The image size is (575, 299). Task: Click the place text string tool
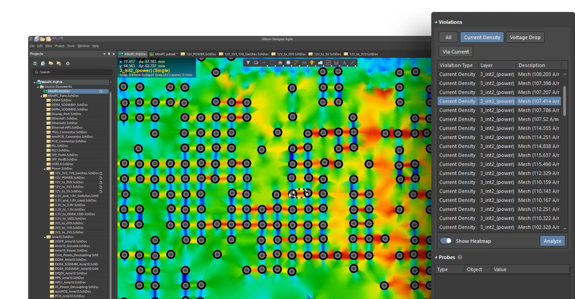click(x=344, y=63)
